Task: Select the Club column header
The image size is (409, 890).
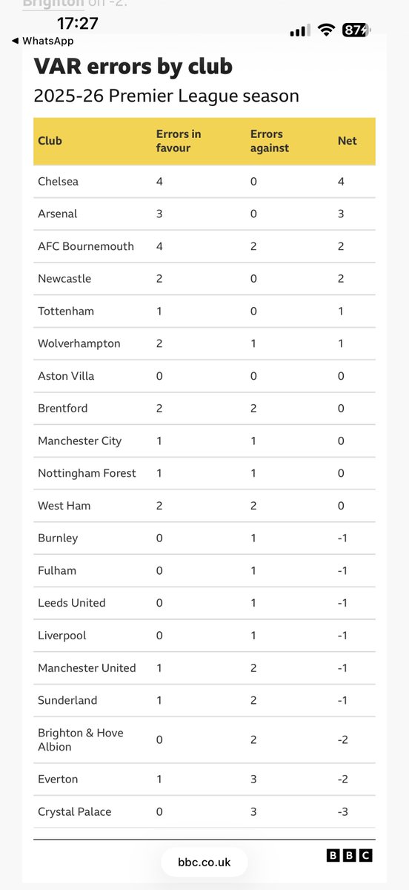Action: point(50,141)
